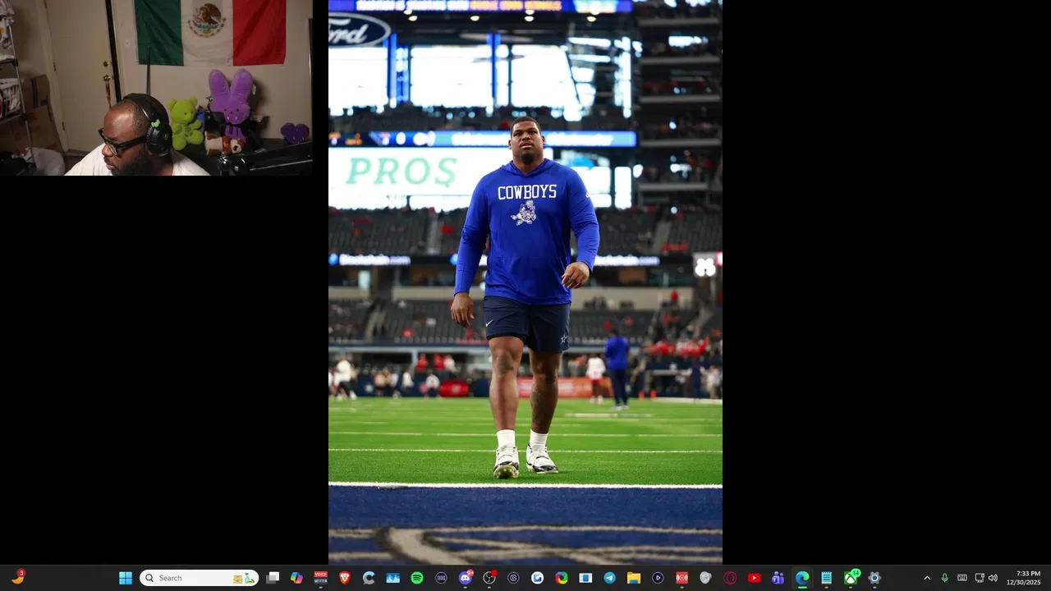Show hidden system tray icons
Screen dimensions: 1051x591
(x=927, y=578)
